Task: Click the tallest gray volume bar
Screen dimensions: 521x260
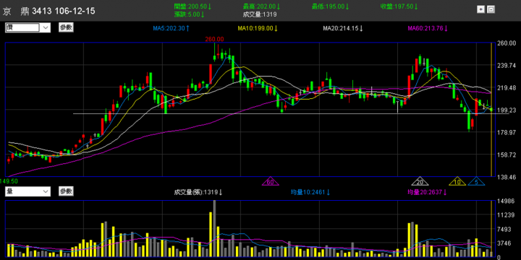Action: 214,228
